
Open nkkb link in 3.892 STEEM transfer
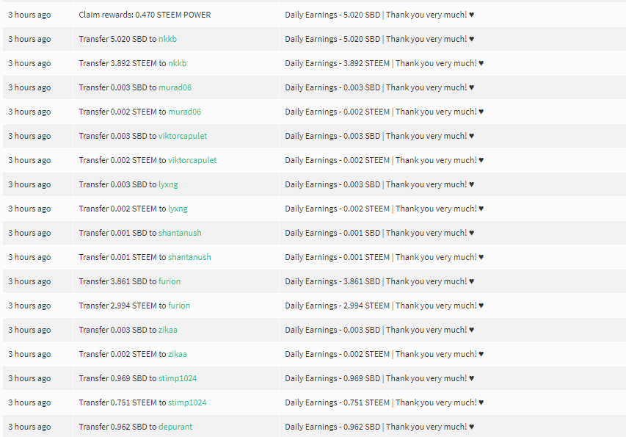click(x=178, y=63)
